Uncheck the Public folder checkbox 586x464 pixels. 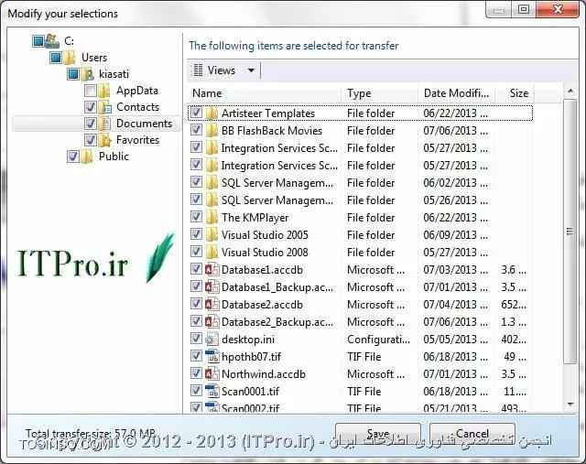tap(73, 156)
